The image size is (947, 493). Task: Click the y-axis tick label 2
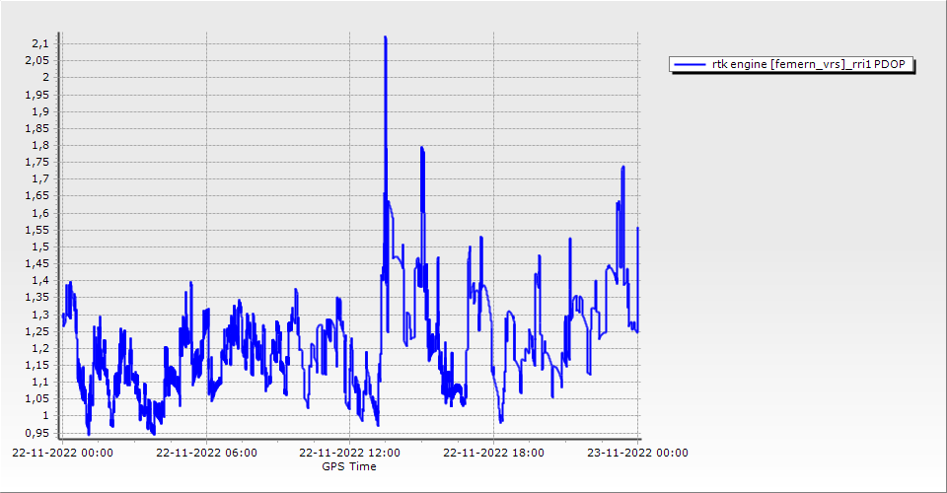pos(45,77)
